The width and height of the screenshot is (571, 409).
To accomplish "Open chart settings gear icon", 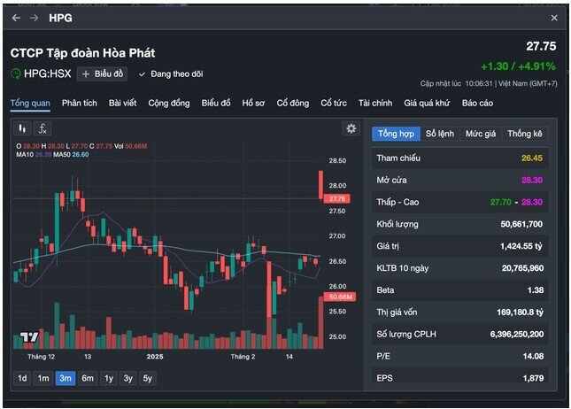I will (351, 128).
